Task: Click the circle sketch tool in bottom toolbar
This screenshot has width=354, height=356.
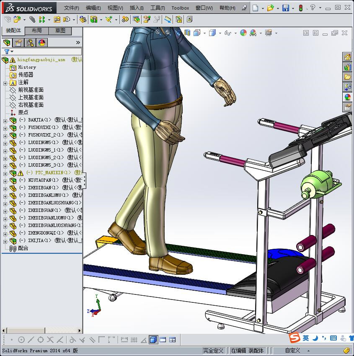Action: coord(21,340)
